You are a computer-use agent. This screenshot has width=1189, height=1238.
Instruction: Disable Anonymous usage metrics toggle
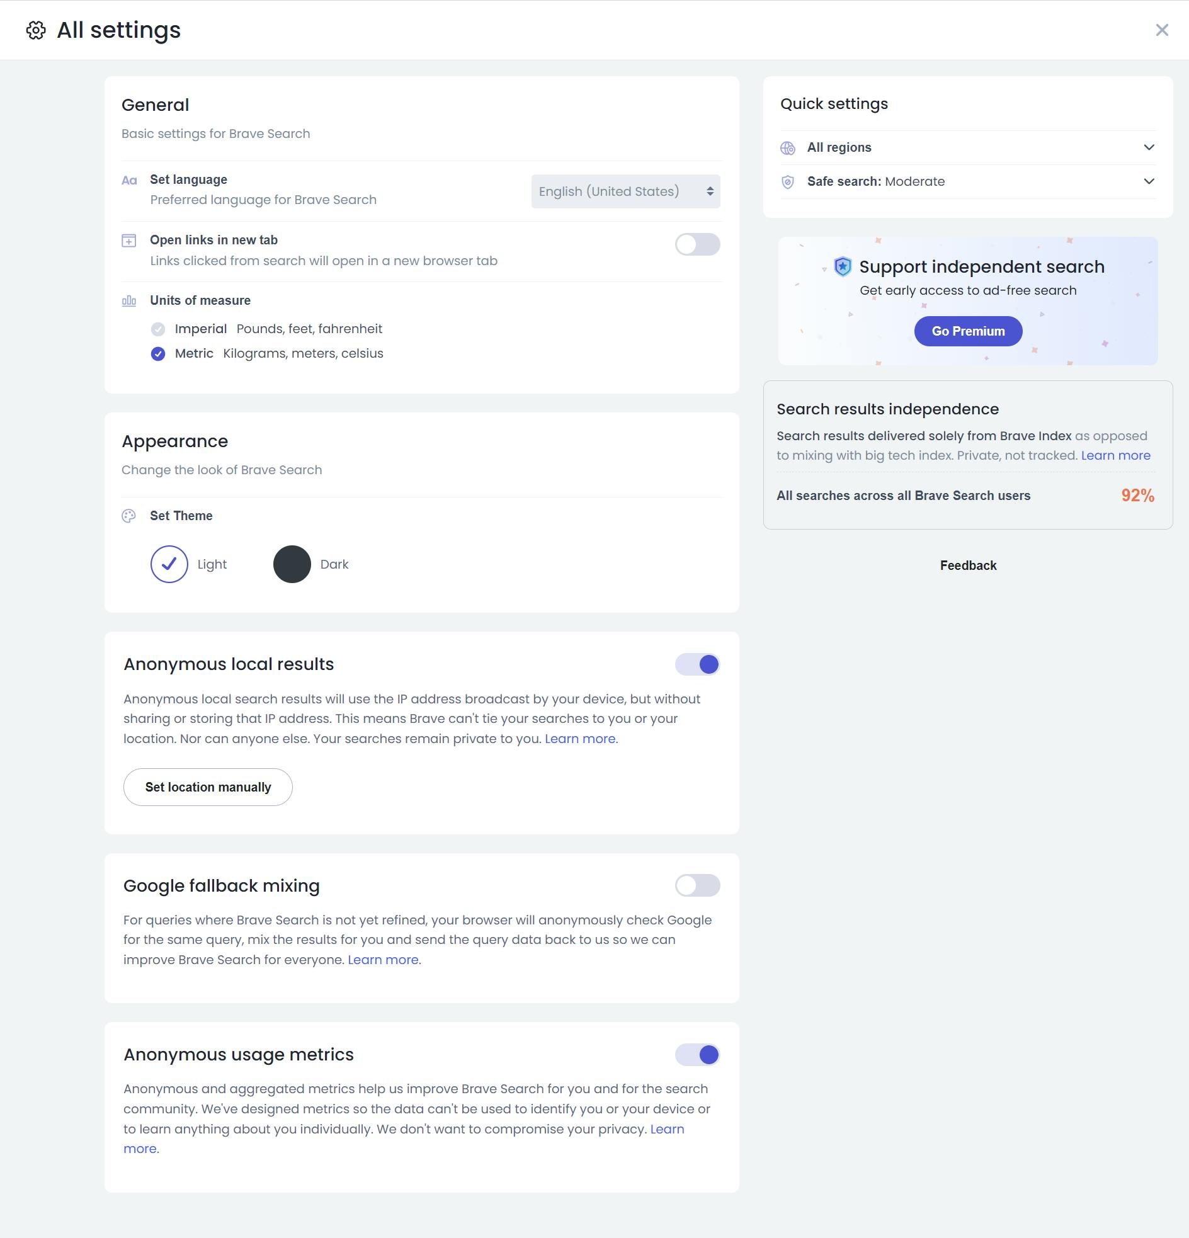pyautogui.click(x=697, y=1055)
